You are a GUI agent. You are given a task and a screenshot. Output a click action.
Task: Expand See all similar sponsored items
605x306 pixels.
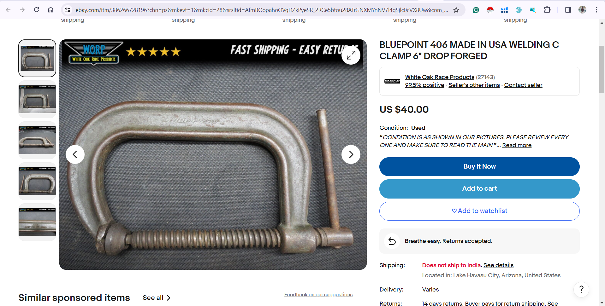pyautogui.click(x=157, y=298)
